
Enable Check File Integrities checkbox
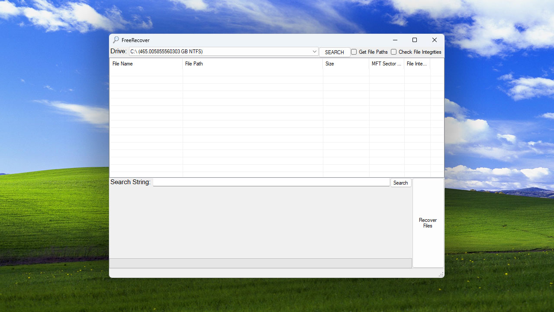[x=393, y=52]
